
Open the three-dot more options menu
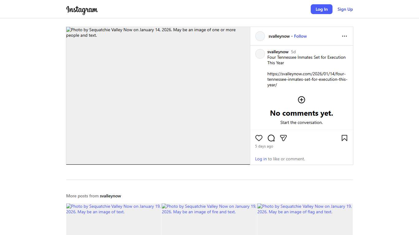coord(344,36)
